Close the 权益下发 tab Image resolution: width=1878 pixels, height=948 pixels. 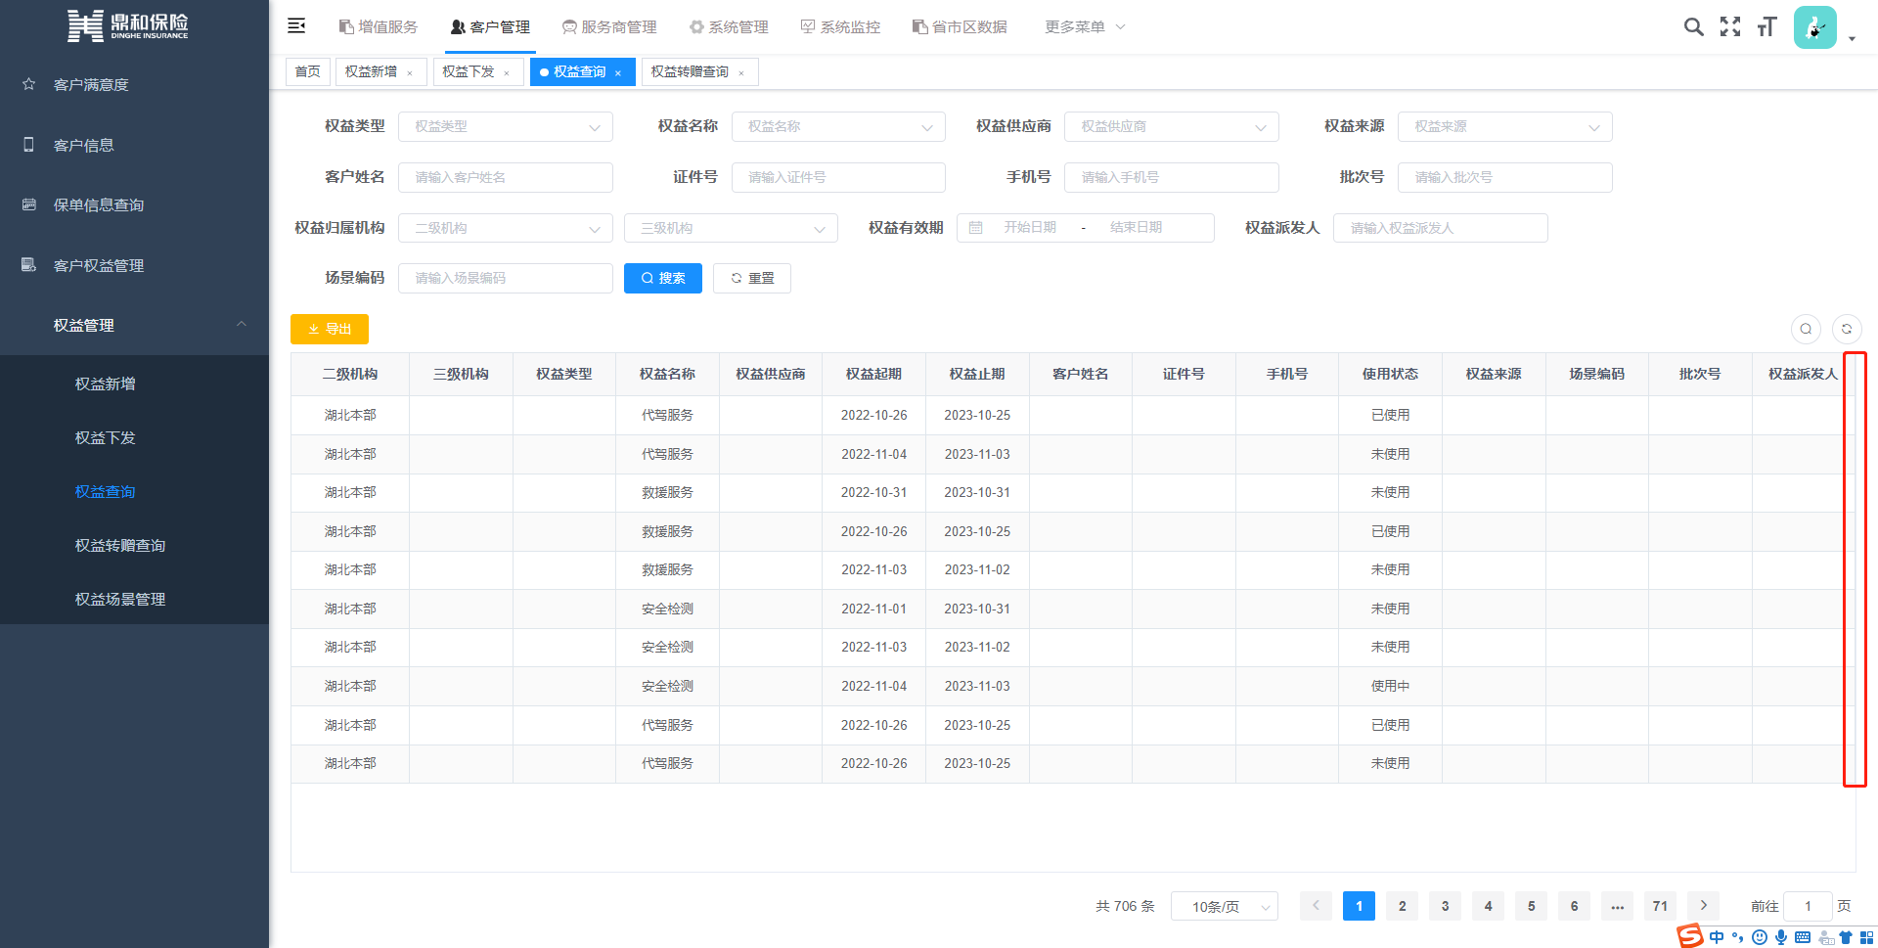tap(507, 72)
